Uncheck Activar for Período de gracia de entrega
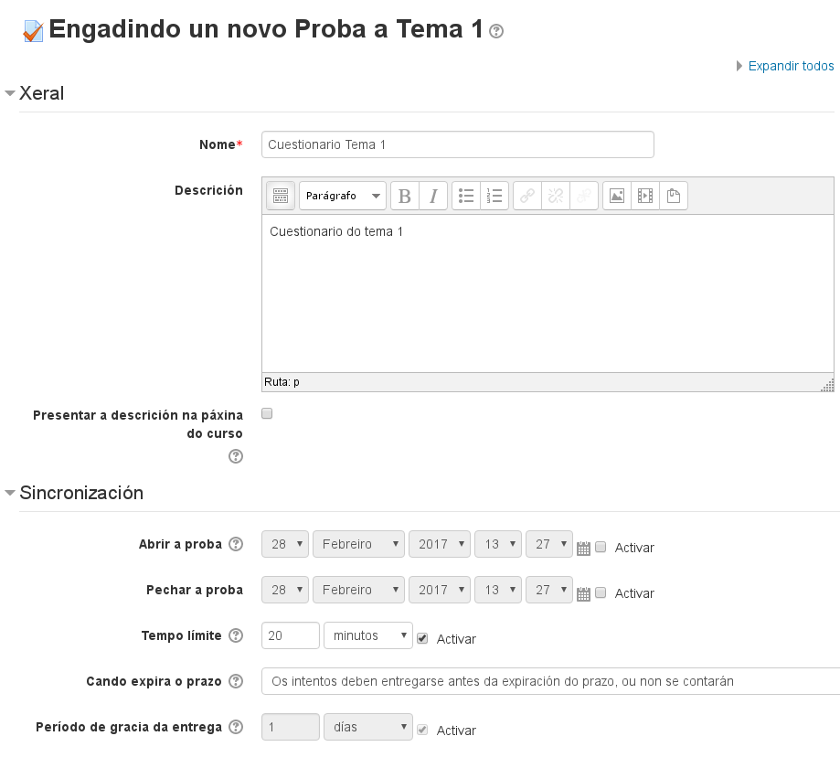The image size is (840, 768). 422,730
